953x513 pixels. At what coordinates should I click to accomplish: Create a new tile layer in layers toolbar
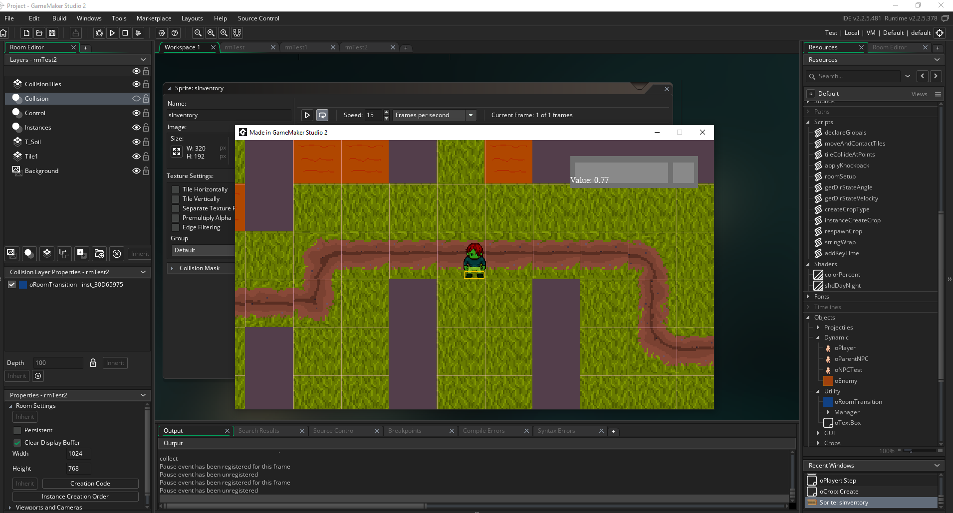coord(47,253)
